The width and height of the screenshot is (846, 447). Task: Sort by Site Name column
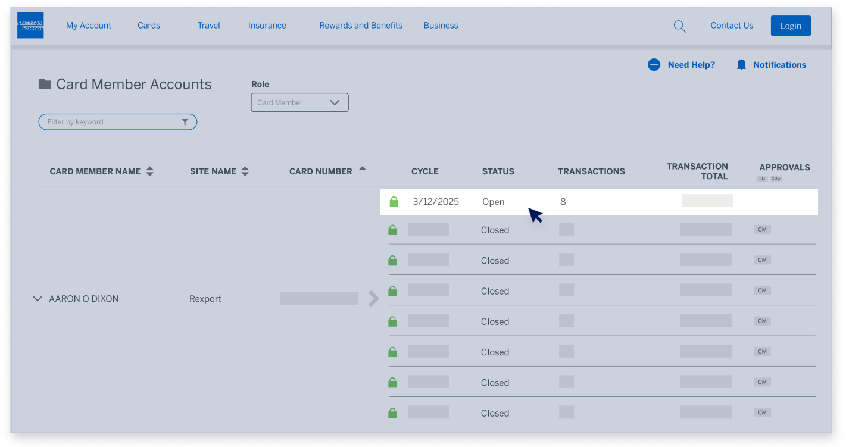pyautogui.click(x=245, y=171)
